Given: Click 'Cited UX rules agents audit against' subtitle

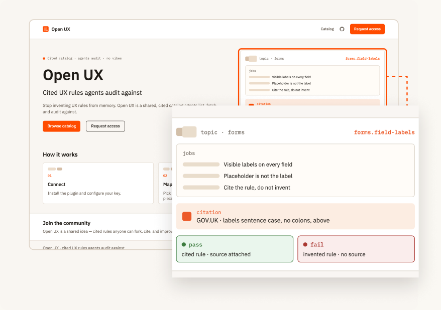Looking at the screenshot, I should 92,93.
